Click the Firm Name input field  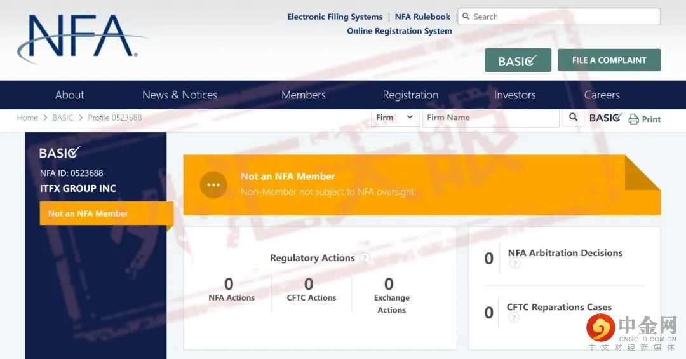click(x=491, y=118)
